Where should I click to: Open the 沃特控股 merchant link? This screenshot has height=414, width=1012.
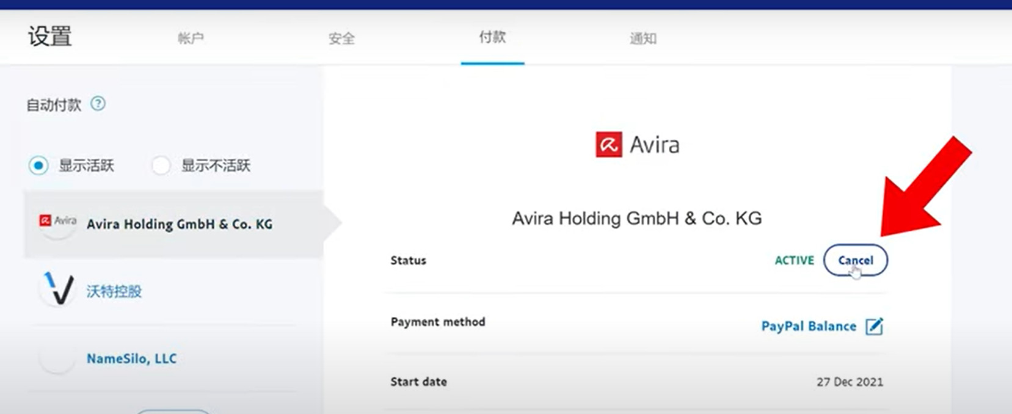point(114,291)
